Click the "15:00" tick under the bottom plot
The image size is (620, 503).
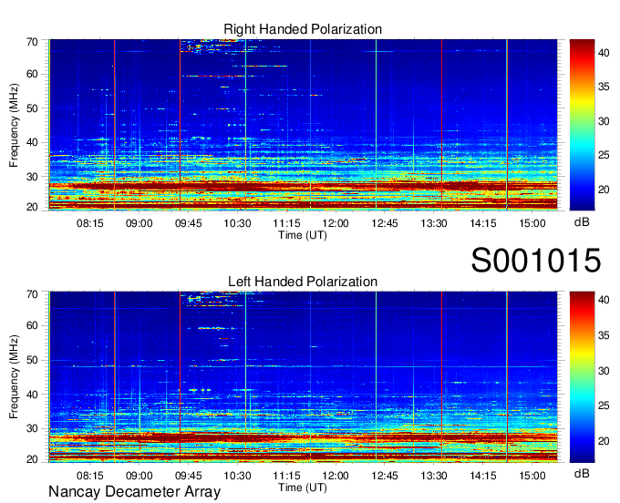(532, 476)
